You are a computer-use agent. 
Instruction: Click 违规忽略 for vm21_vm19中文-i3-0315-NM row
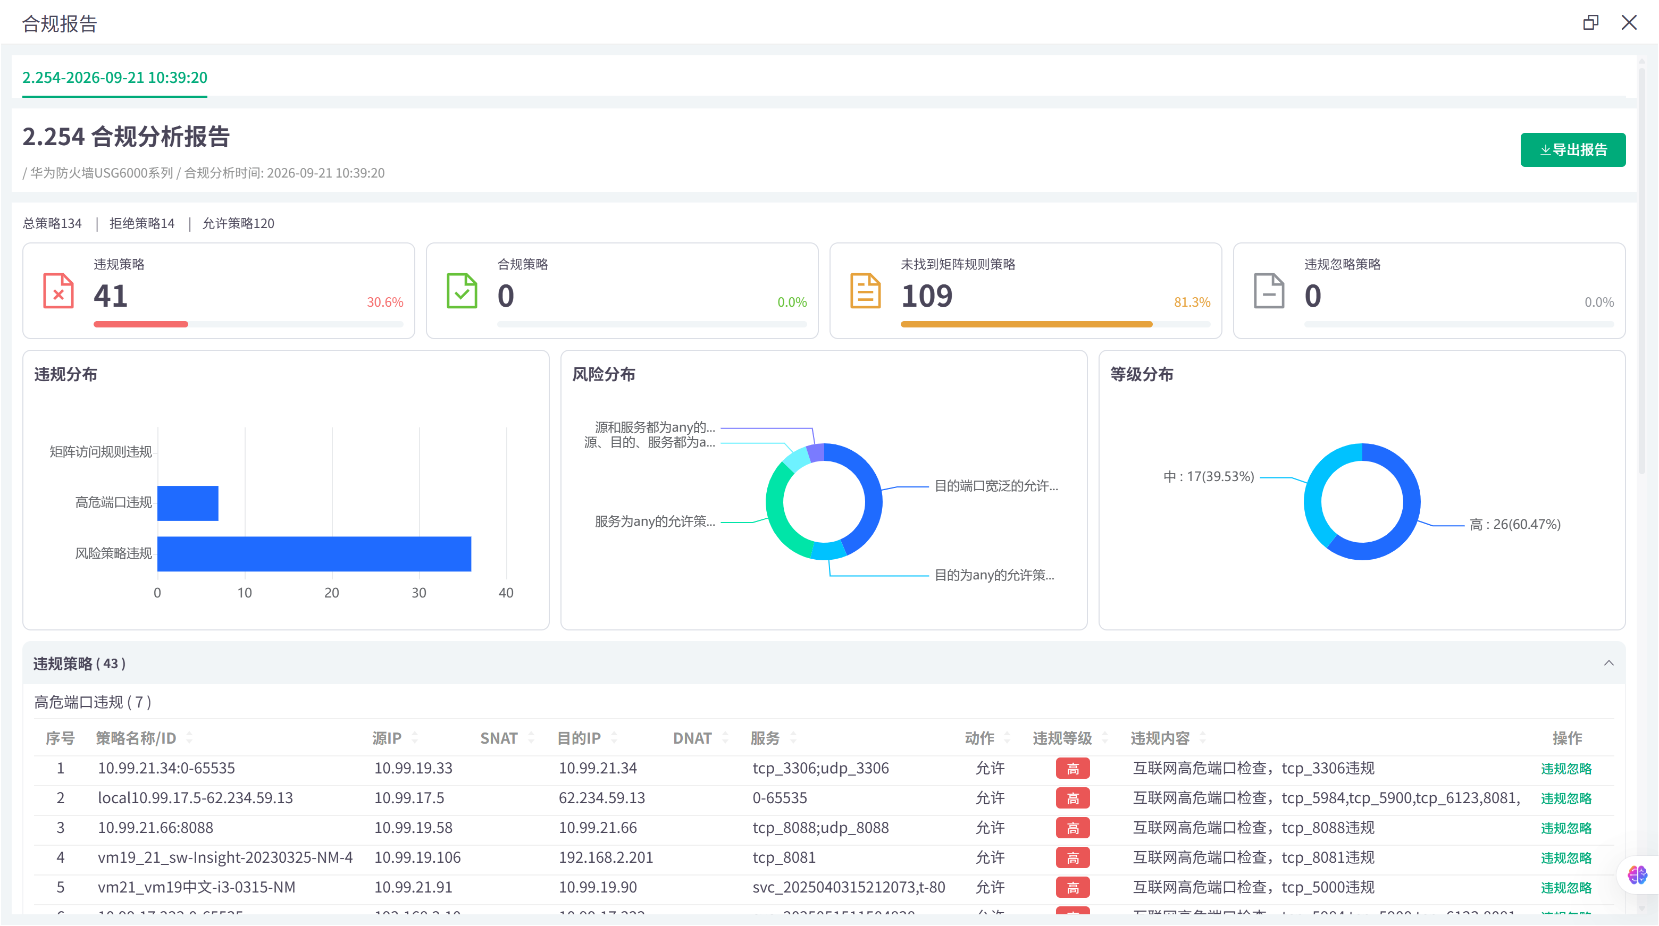click(x=1565, y=887)
